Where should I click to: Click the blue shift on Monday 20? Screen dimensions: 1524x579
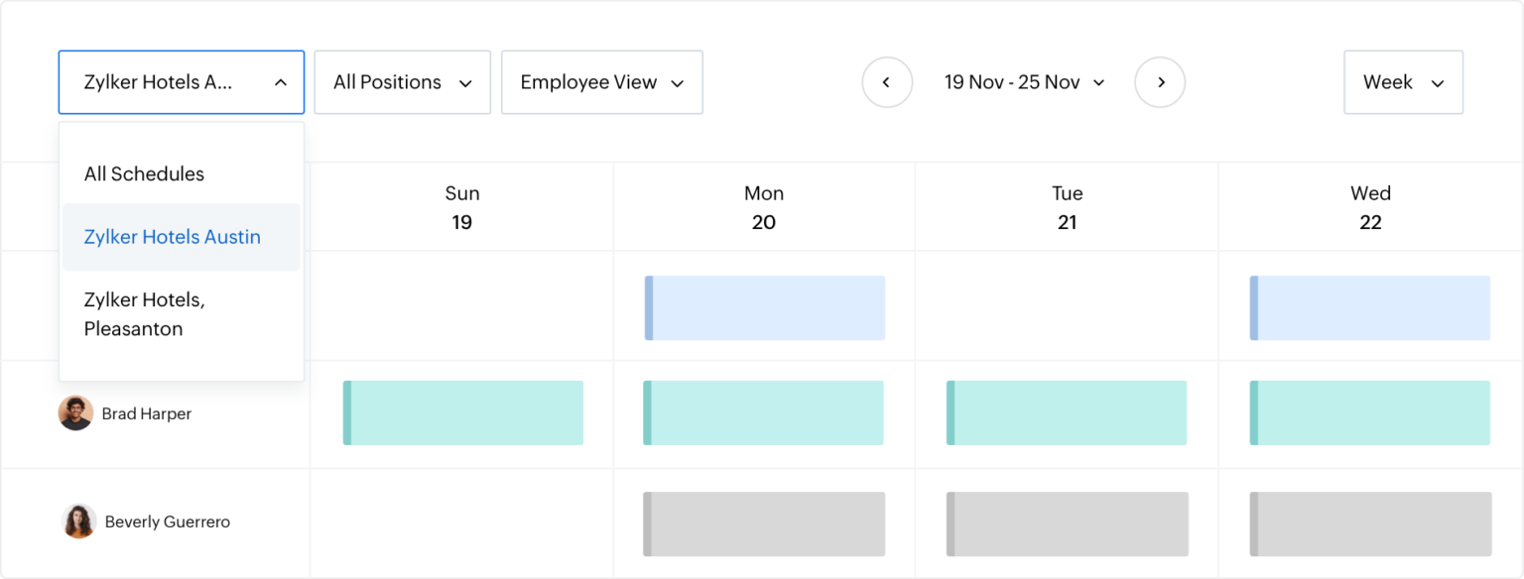pyautogui.click(x=764, y=307)
